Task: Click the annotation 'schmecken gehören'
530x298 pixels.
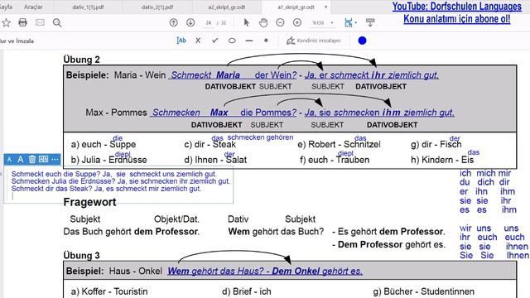Action: click(260, 137)
